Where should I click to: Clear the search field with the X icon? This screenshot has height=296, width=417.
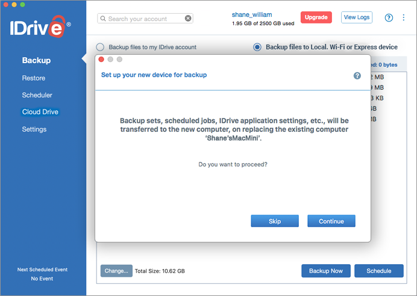tap(188, 18)
